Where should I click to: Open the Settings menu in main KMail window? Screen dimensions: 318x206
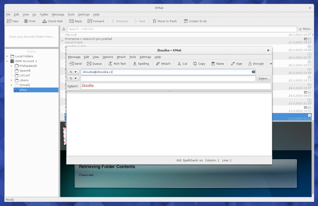point(84,14)
